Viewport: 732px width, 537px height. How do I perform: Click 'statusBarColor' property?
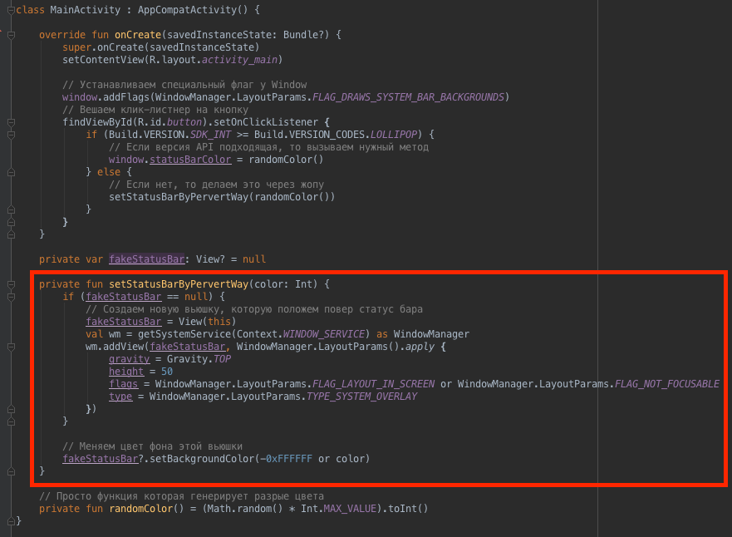coord(190,160)
